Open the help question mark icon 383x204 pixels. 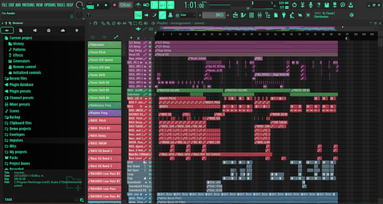pos(319,5)
